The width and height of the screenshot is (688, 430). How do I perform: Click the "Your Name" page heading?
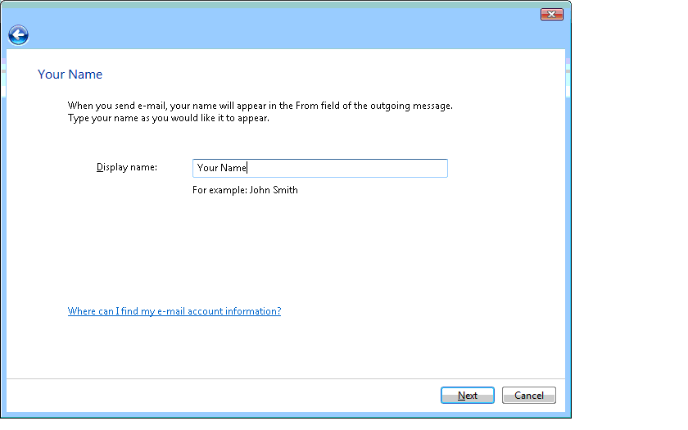70,75
